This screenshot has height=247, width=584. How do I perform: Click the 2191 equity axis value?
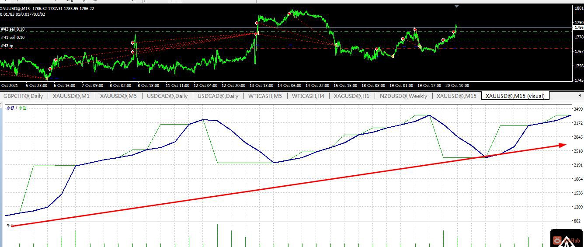coord(578,165)
